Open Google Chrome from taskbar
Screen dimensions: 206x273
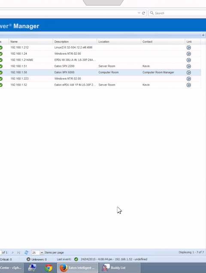[x=48, y=268]
